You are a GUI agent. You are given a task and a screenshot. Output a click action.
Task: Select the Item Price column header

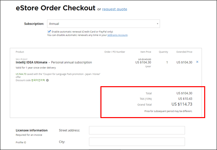coord(146,52)
